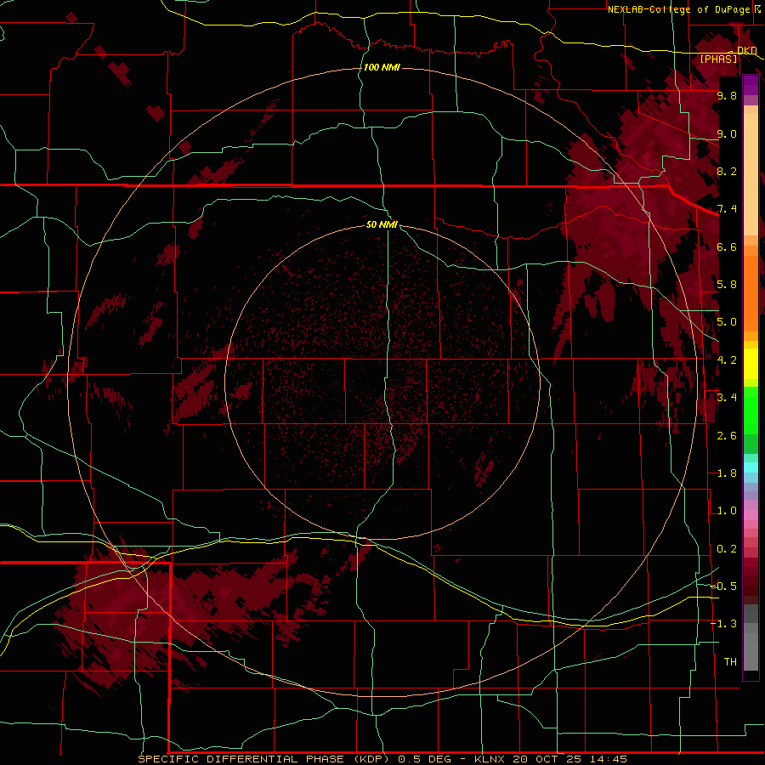Click the 1.0 scale label
This screenshot has width=765, height=765.
click(x=727, y=511)
